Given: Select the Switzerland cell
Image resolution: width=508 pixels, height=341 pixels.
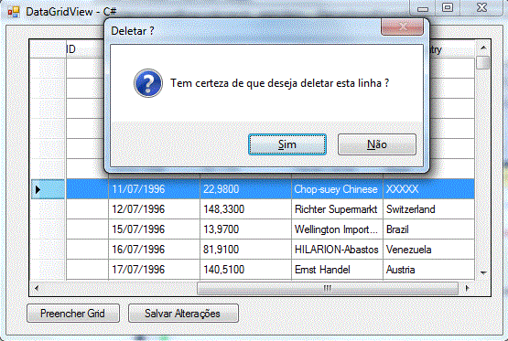Looking at the screenshot, I should 429,209.
